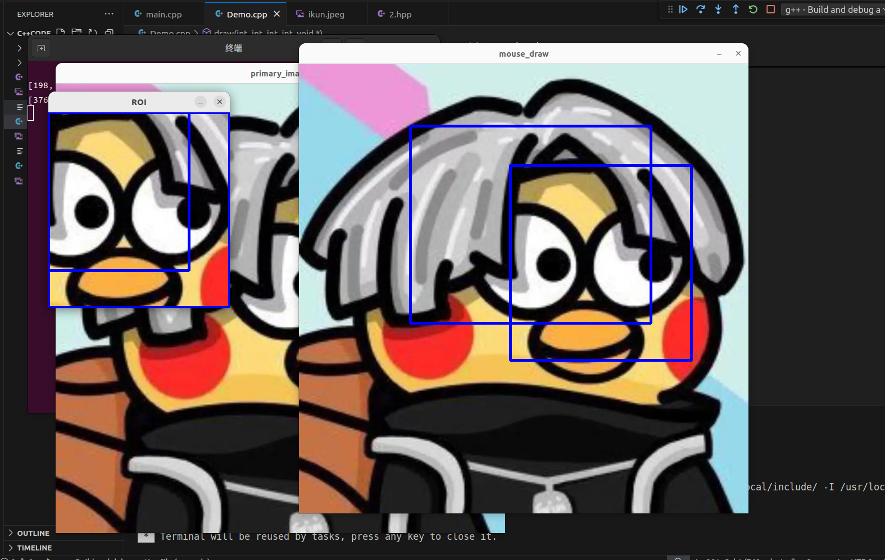The width and height of the screenshot is (885, 560).
Task: Refresh the Explorer file tree
Action: (x=93, y=33)
